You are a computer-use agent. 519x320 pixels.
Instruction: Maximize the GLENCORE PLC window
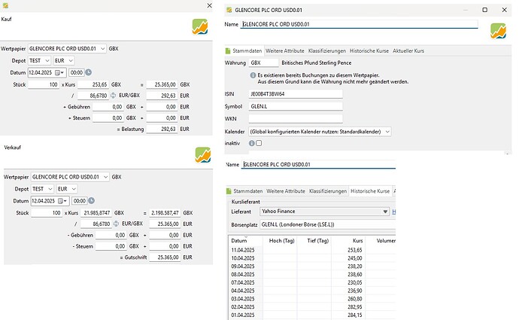(484, 10)
